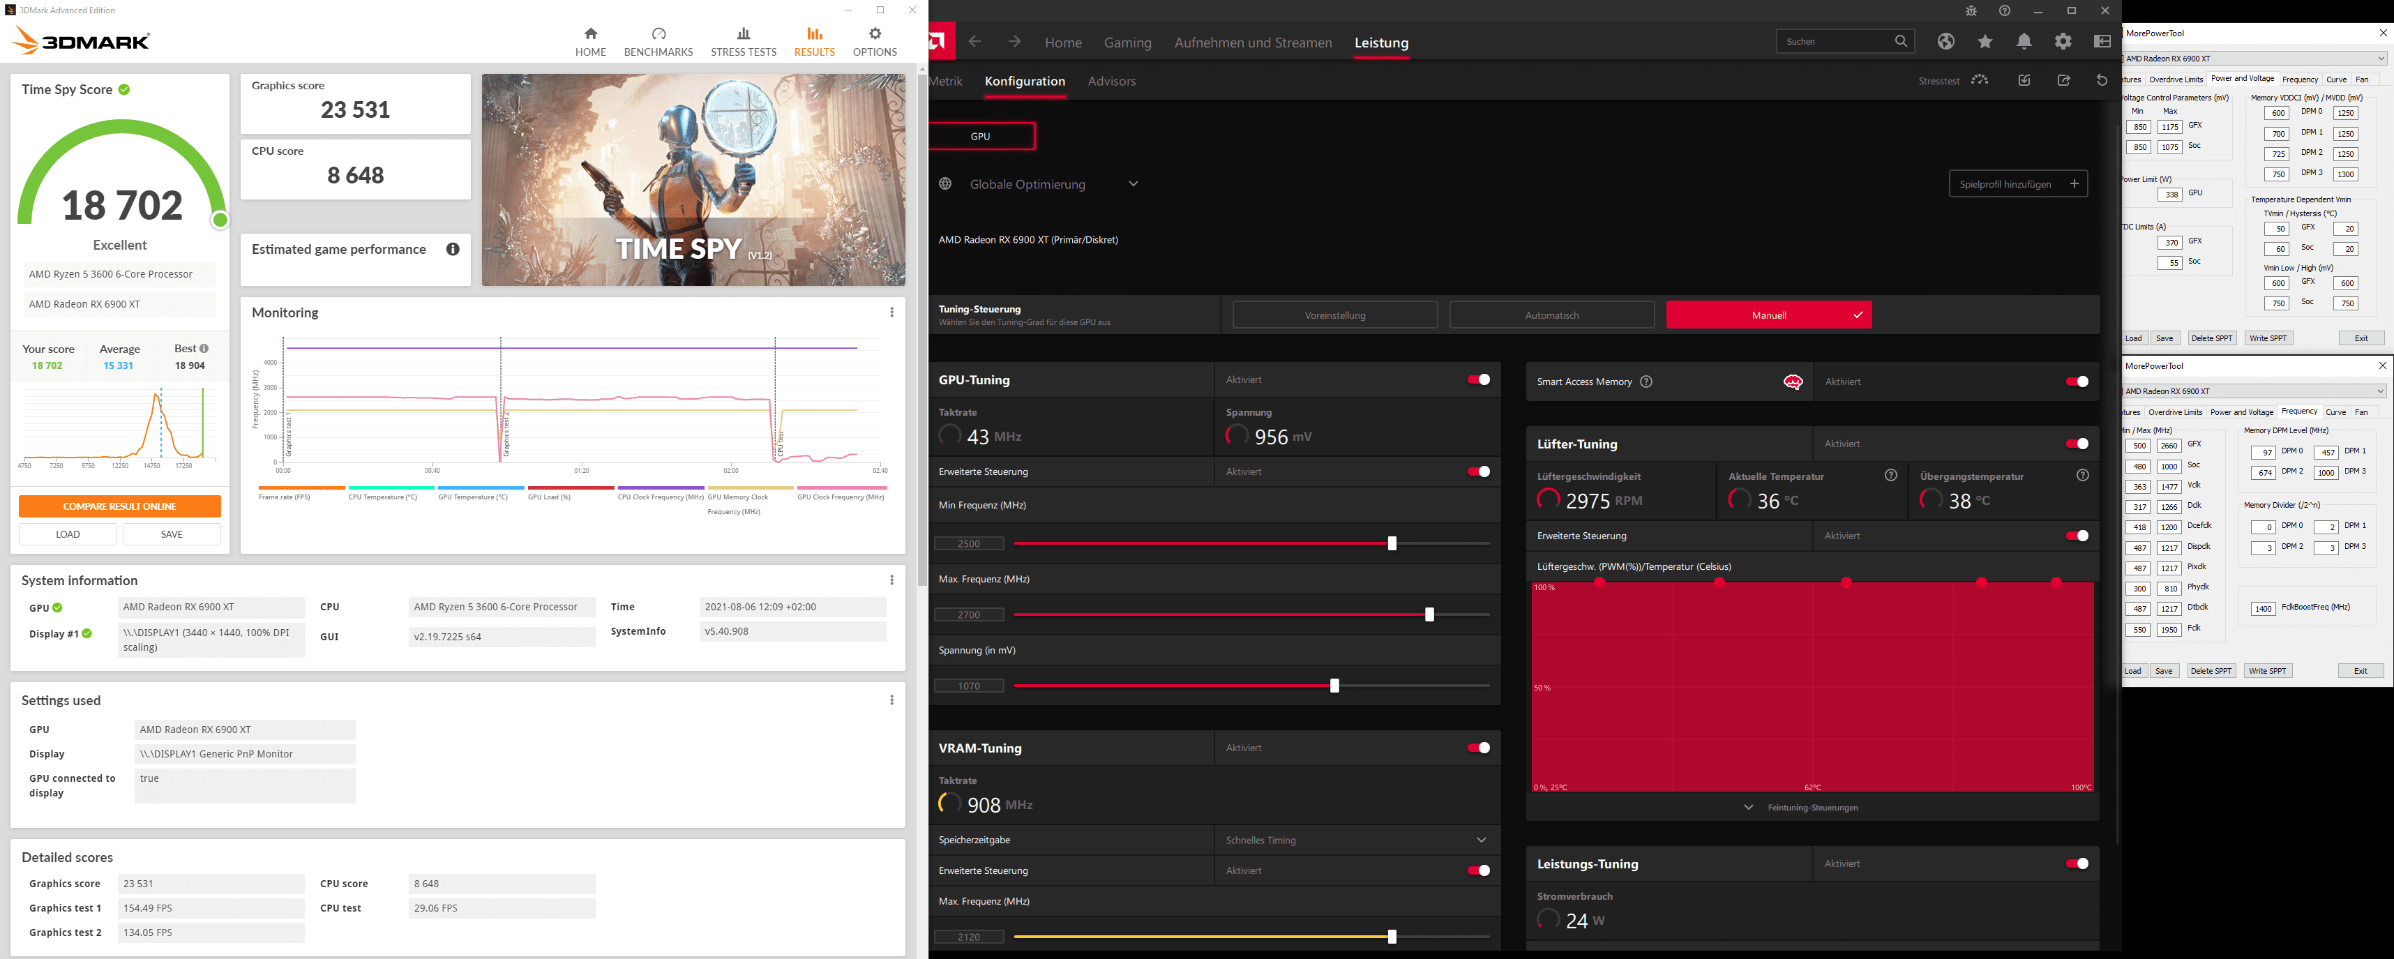Expand Feintuning-Steuerungen section
Image resolution: width=2394 pixels, height=959 pixels.
point(1812,808)
